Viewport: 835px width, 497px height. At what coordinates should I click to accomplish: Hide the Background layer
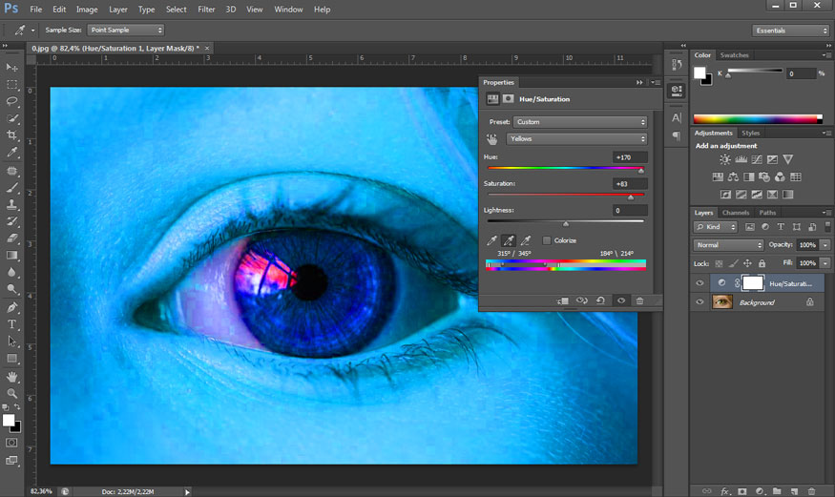click(699, 302)
